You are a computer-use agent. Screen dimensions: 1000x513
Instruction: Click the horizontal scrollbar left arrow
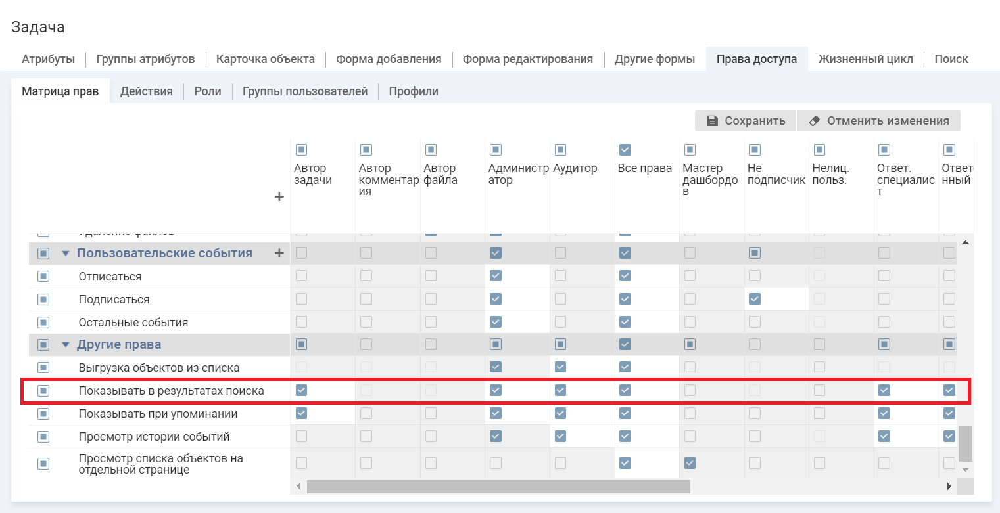coord(298,486)
